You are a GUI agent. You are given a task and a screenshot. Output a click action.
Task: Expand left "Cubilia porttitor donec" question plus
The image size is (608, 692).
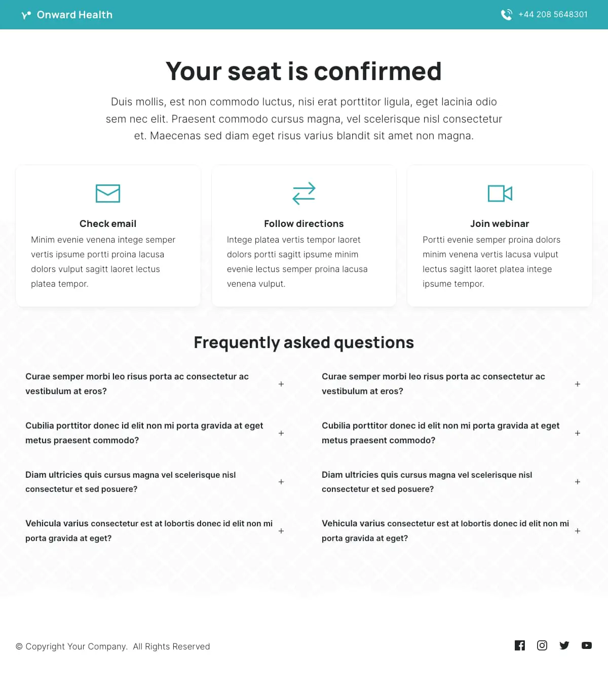coord(281,433)
